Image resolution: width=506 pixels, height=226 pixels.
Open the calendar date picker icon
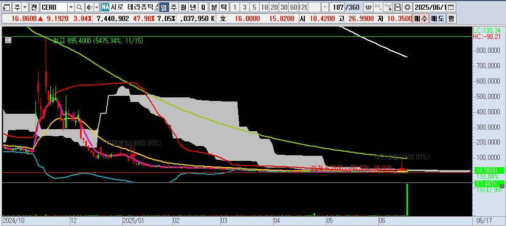(451, 7)
